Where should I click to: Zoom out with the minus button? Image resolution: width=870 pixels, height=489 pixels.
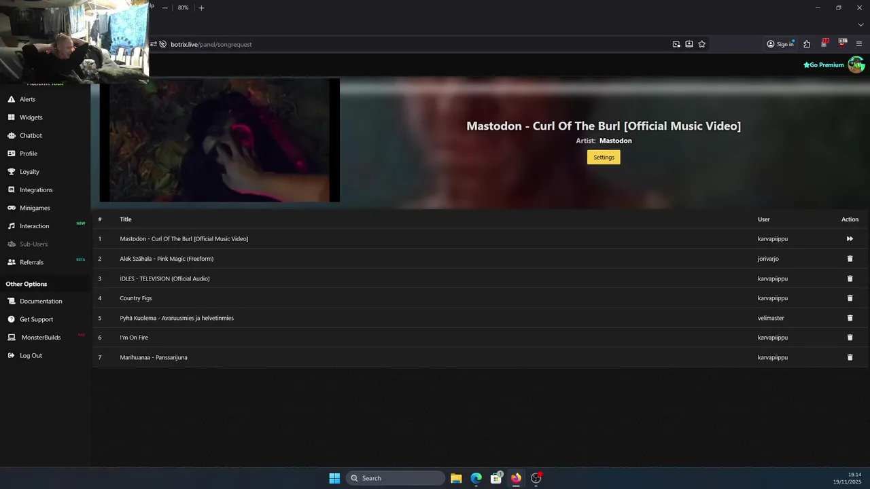click(x=164, y=7)
